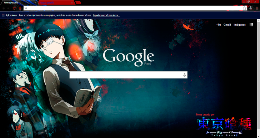Focus the browser address bar
260x138 pixels.
tap(135, 8)
